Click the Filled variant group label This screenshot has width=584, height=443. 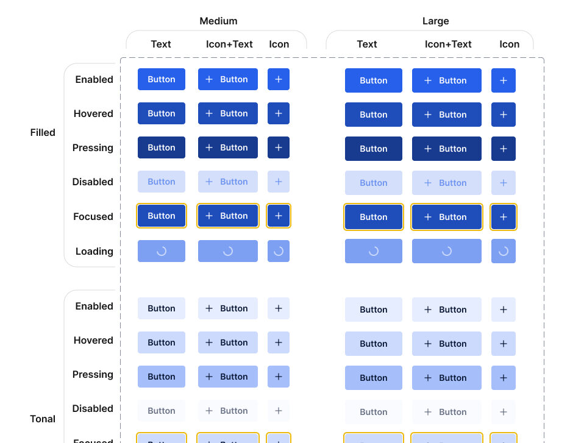coord(43,132)
